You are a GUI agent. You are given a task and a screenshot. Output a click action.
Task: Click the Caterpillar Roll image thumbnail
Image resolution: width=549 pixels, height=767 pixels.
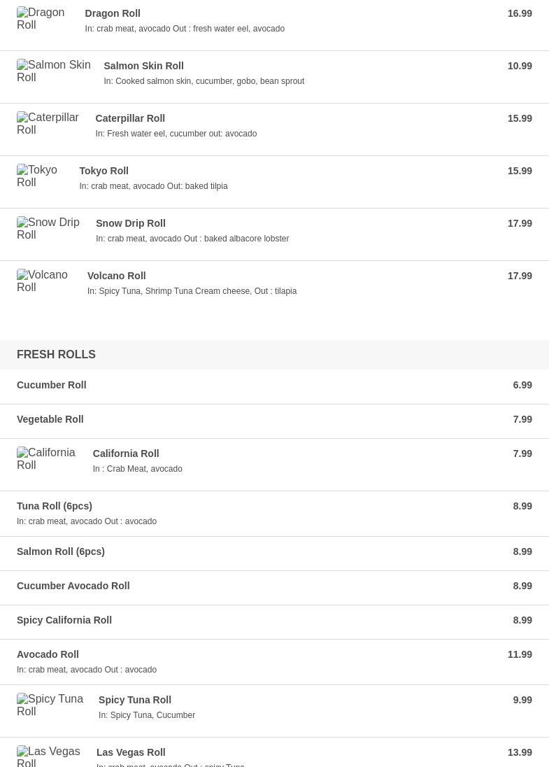tap(50, 124)
